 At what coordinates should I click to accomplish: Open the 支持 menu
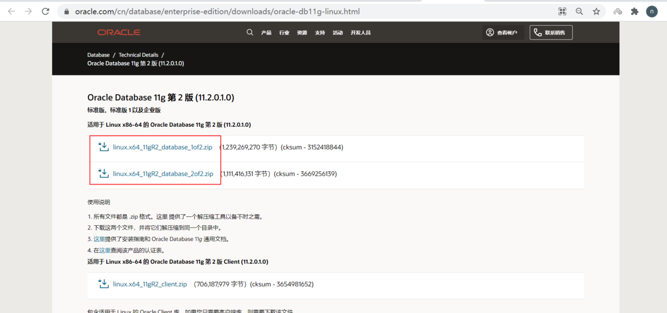(x=320, y=33)
